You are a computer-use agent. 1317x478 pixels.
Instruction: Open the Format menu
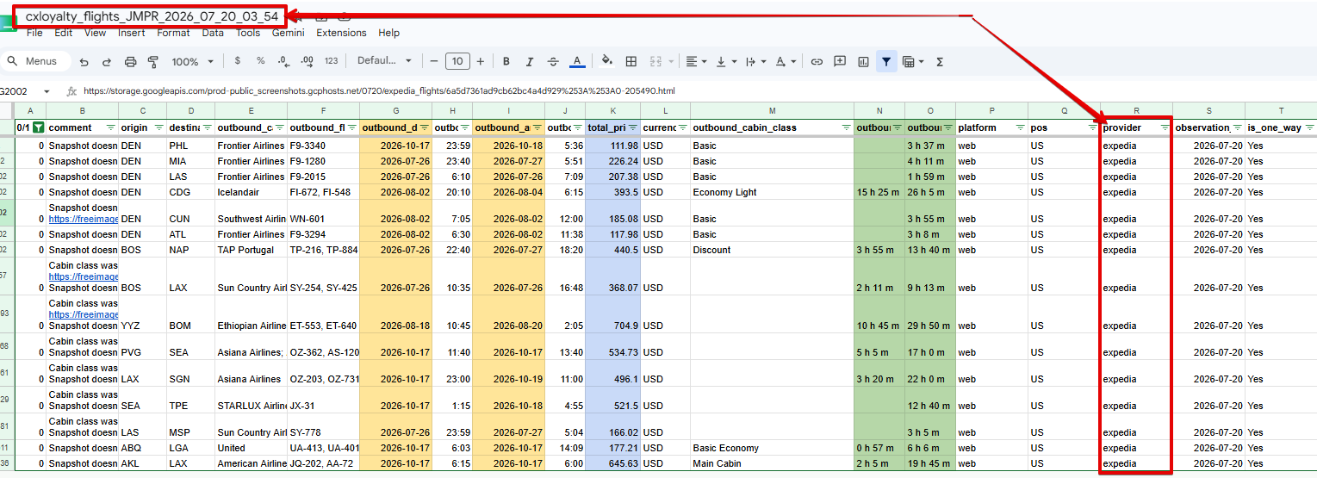pyautogui.click(x=173, y=33)
